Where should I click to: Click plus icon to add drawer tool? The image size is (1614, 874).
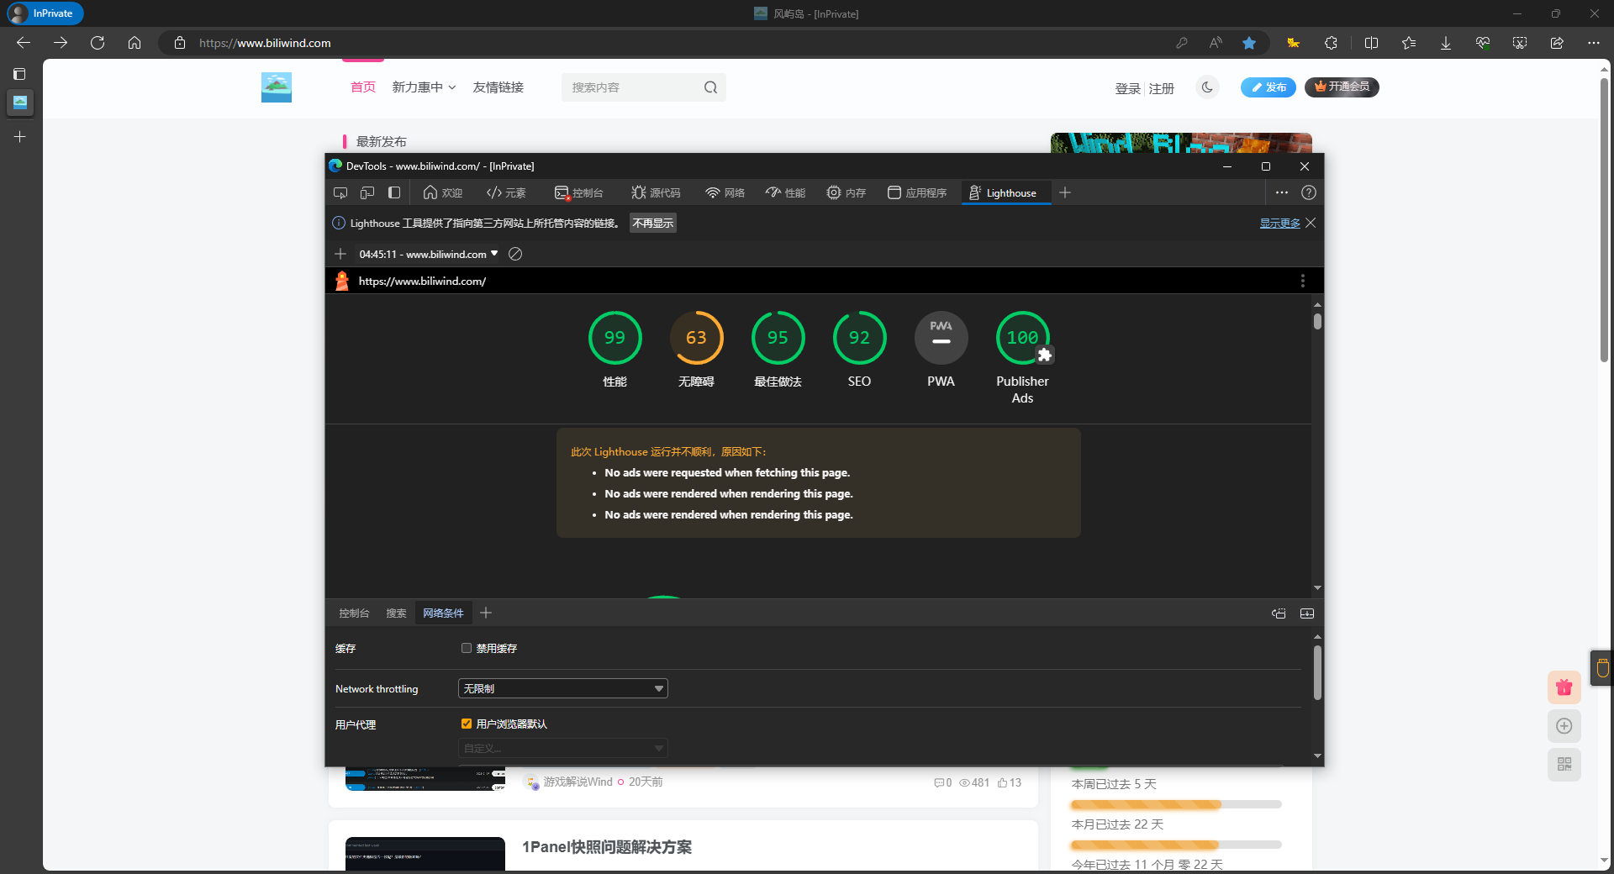(x=486, y=613)
